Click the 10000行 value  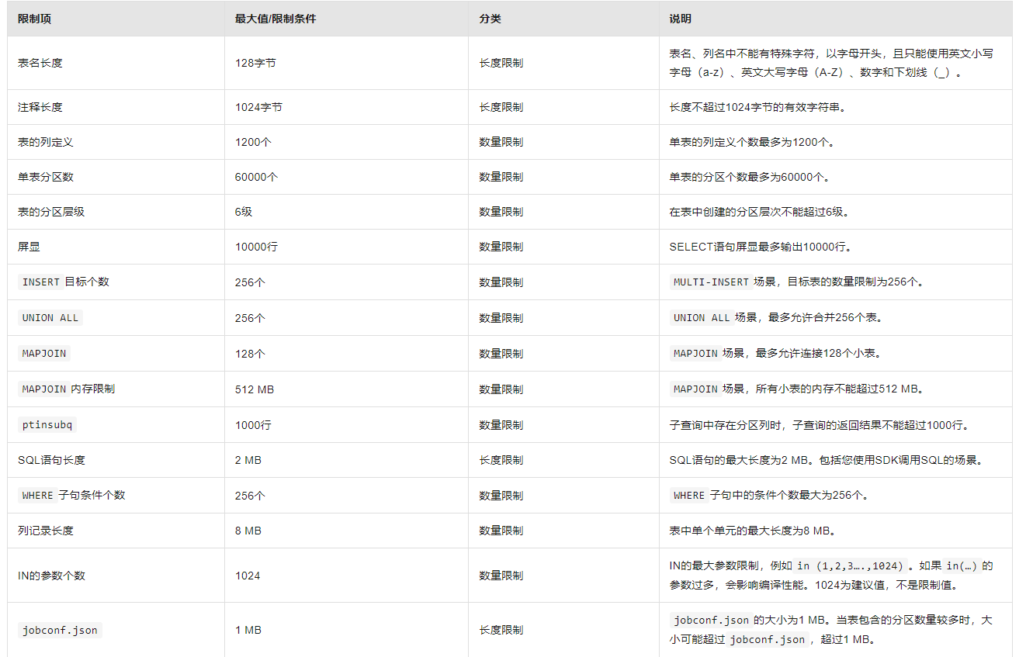[256, 247]
